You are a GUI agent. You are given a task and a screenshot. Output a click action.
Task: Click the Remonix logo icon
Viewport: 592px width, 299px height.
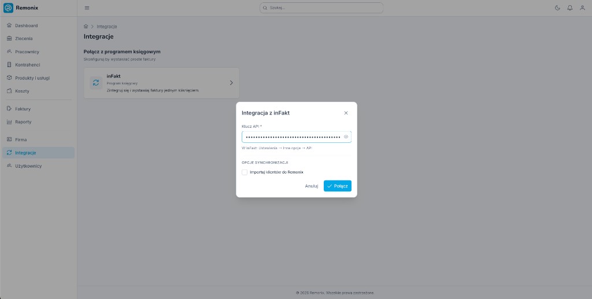(x=8, y=8)
